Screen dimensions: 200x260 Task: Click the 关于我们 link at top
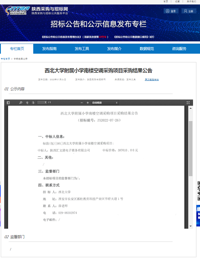[191, 1]
